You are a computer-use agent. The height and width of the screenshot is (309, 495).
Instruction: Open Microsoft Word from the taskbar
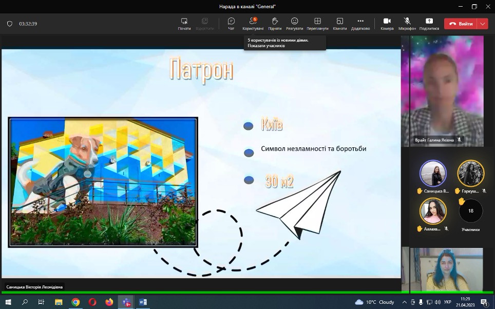pyautogui.click(x=143, y=302)
